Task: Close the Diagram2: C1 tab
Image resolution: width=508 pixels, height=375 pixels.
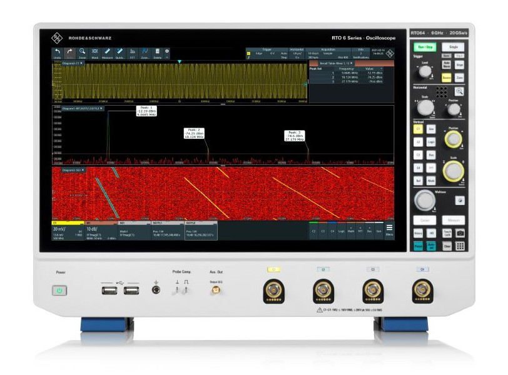Action: click(x=81, y=63)
